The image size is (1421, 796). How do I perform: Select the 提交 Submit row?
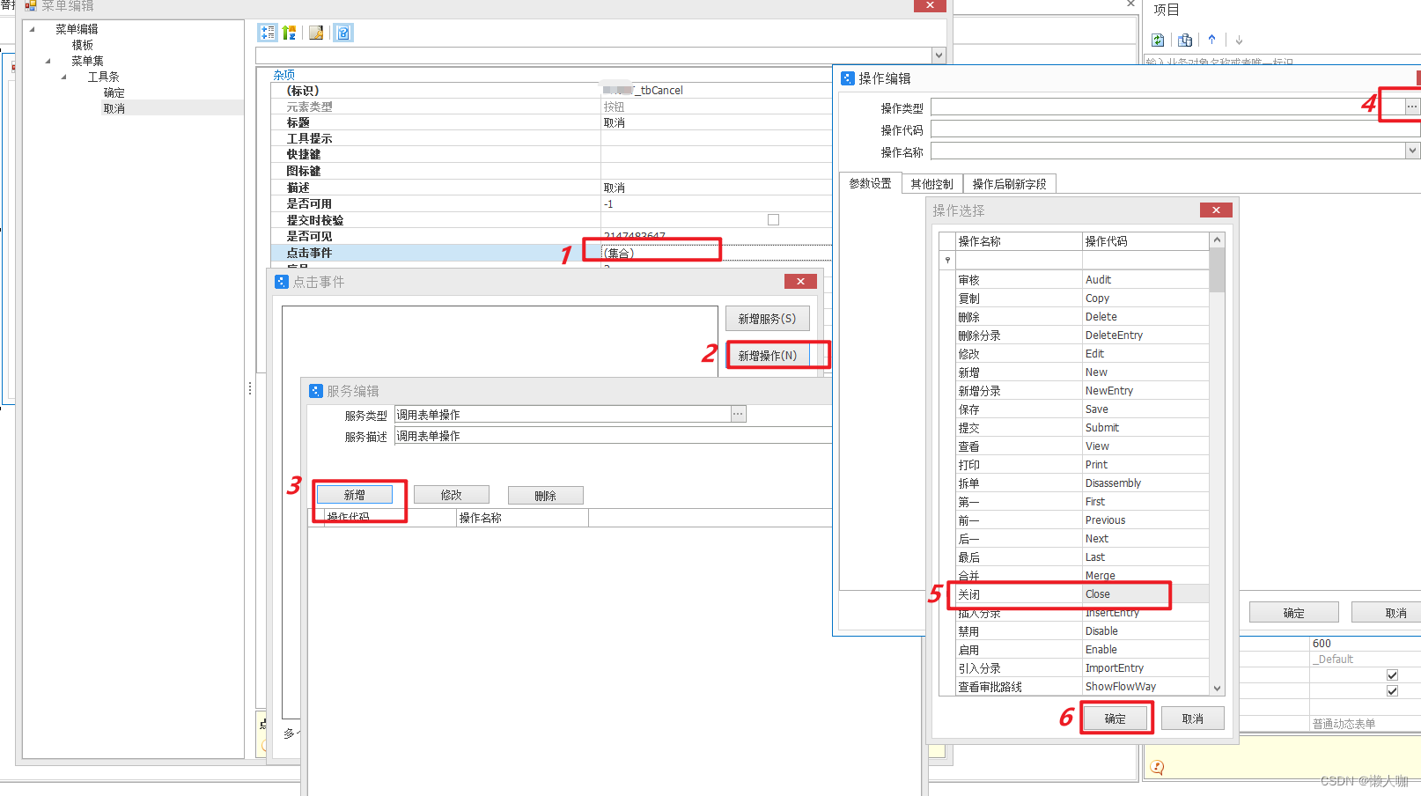tap(1082, 427)
